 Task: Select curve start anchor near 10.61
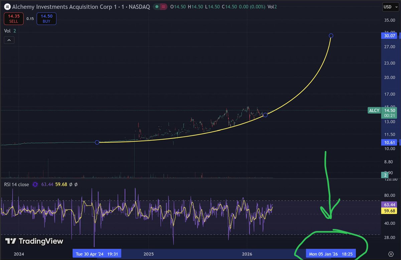click(x=97, y=143)
